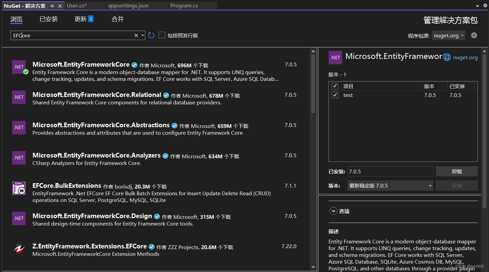
Task: Click the 7.1.1 version of EFCore.BulkExtensions
Action: (x=290, y=185)
